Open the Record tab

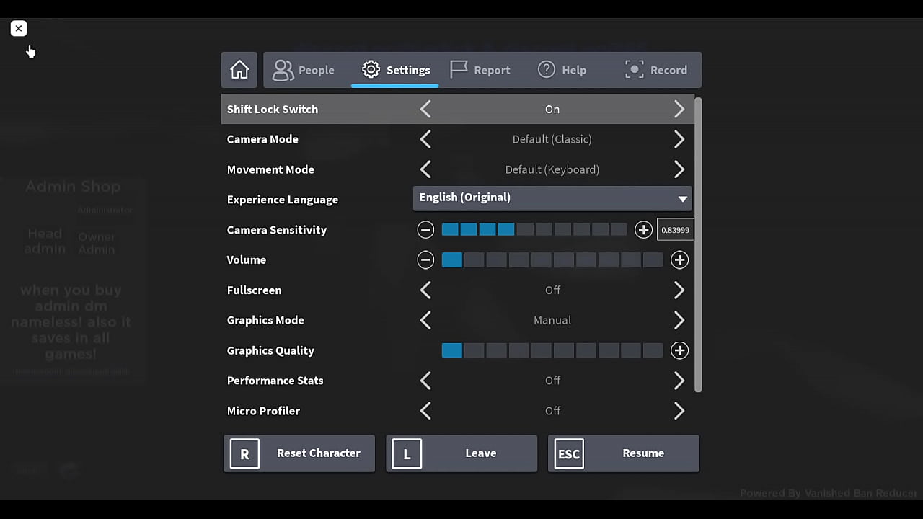[655, 70]
